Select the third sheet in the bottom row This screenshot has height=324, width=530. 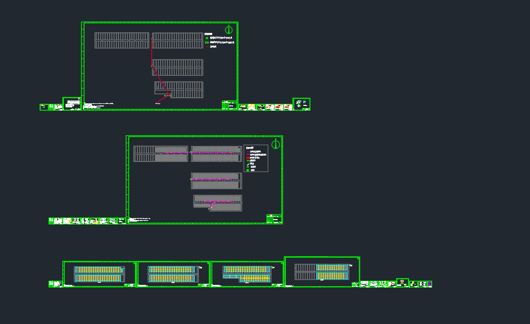coord(247,274)
